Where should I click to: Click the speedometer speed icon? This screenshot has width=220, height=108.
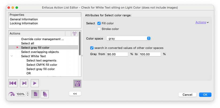tap(11, 94)
